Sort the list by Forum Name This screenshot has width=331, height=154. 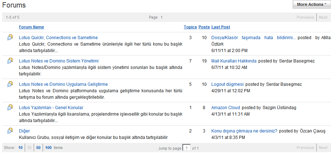[x=32, y=27]
